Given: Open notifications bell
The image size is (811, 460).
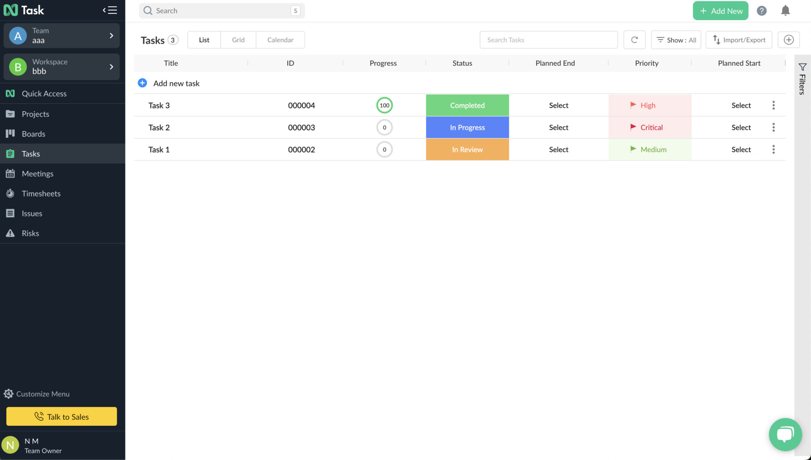Looking at the screenshot, I should click(x=786, y=11).
